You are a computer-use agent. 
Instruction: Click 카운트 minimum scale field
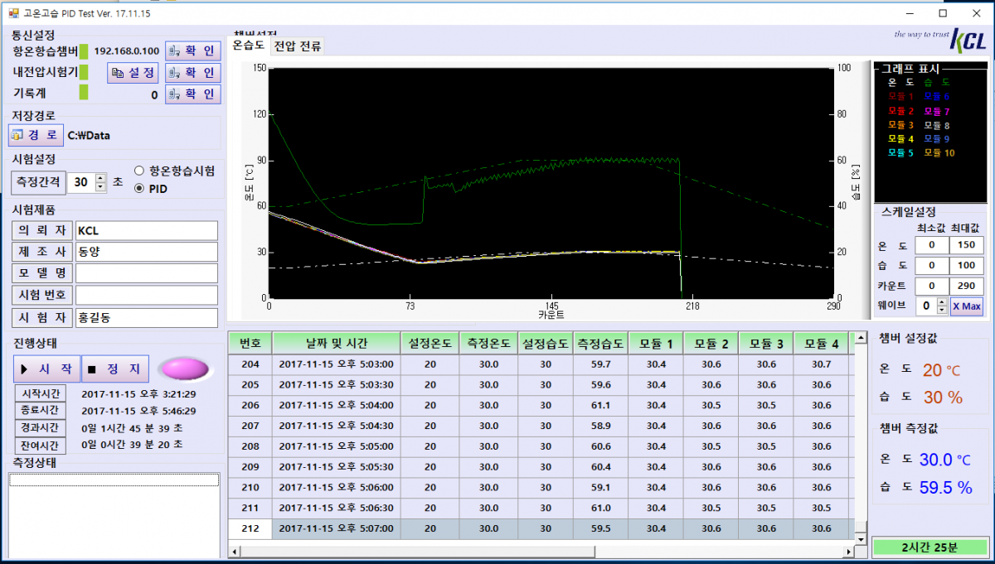pyautogui.click(x=931, y=287)
